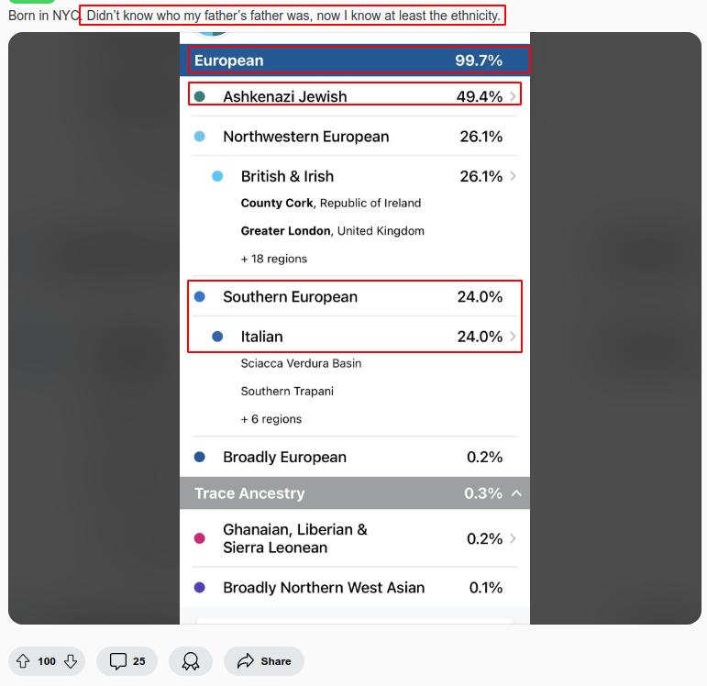
Task: Expand Ghanaian, Liberian & Sierra Leonean chevron
Action: (513, 538)
